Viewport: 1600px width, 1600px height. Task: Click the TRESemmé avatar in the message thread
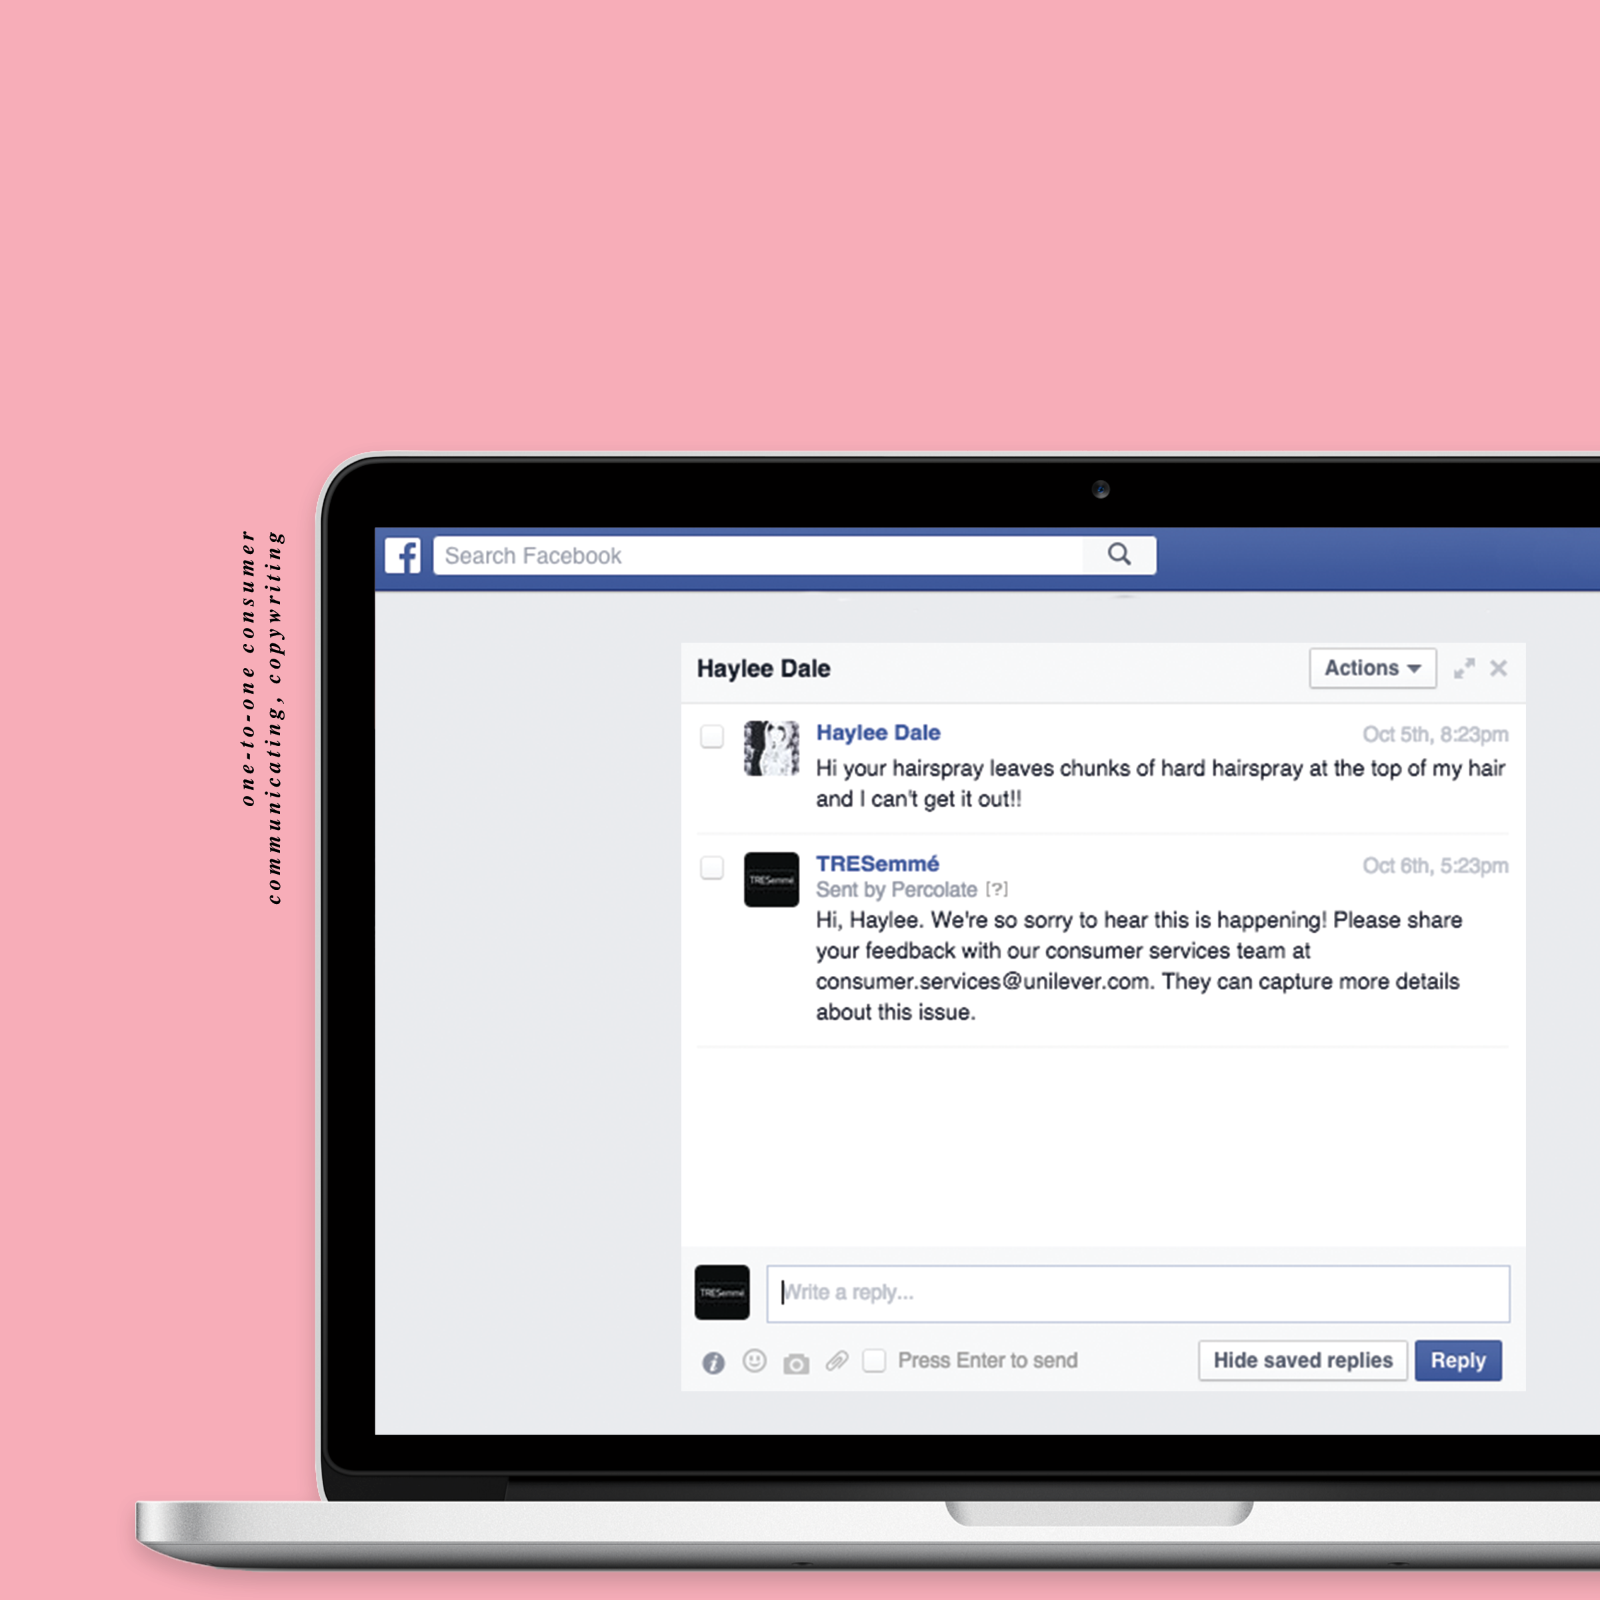click(x=771, y=879)
